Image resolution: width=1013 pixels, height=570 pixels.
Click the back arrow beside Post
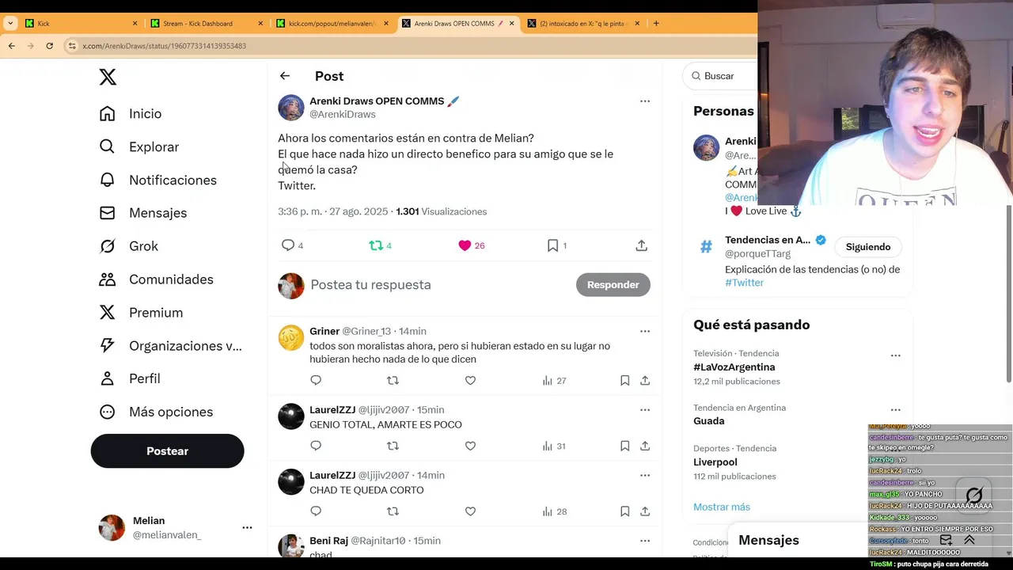[285, 76]
